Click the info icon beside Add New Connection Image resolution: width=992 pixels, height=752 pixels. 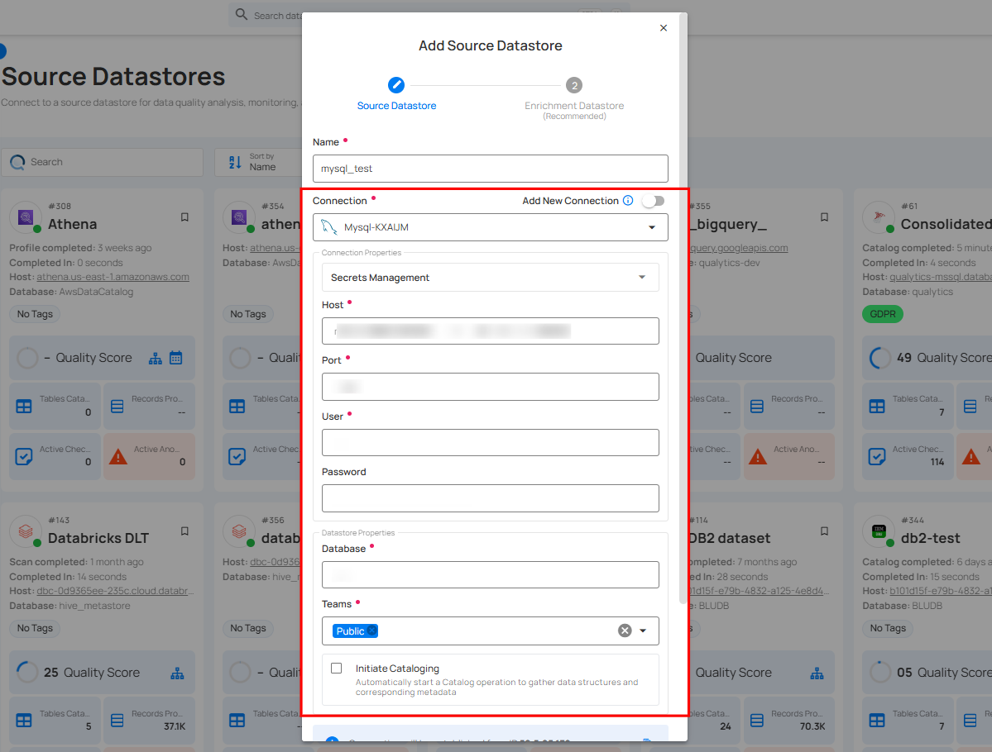click(x=630, y=200)
